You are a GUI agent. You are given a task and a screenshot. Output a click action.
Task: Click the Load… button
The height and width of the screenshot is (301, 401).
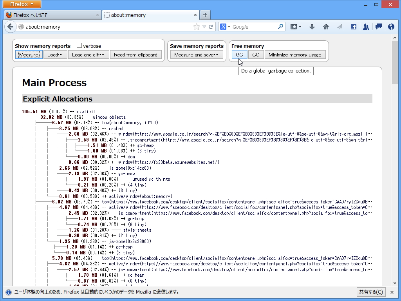pos(55,55)
